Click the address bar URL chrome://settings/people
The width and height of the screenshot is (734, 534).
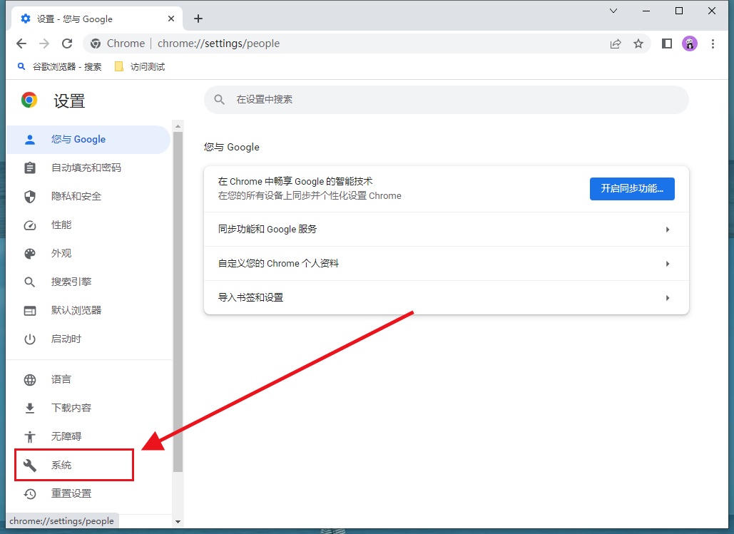click(218, 43)
